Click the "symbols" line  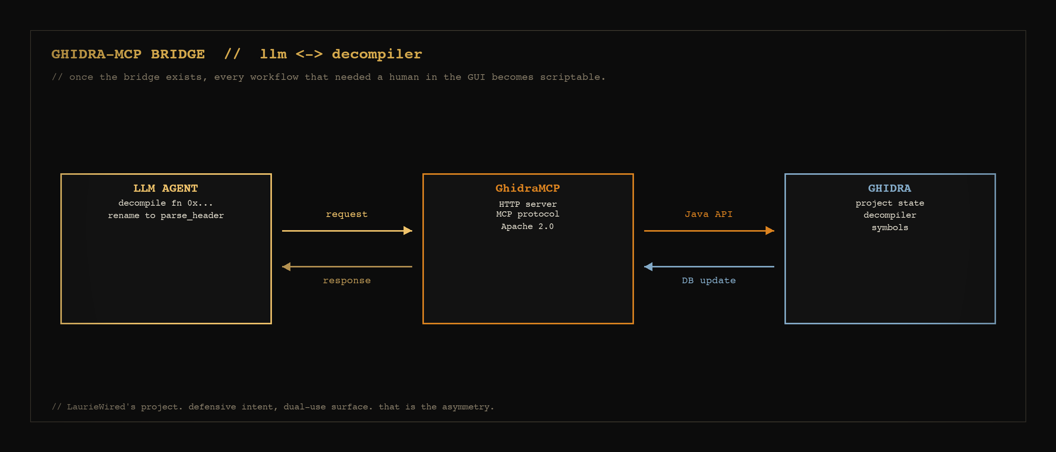click(x=890, y=228)
